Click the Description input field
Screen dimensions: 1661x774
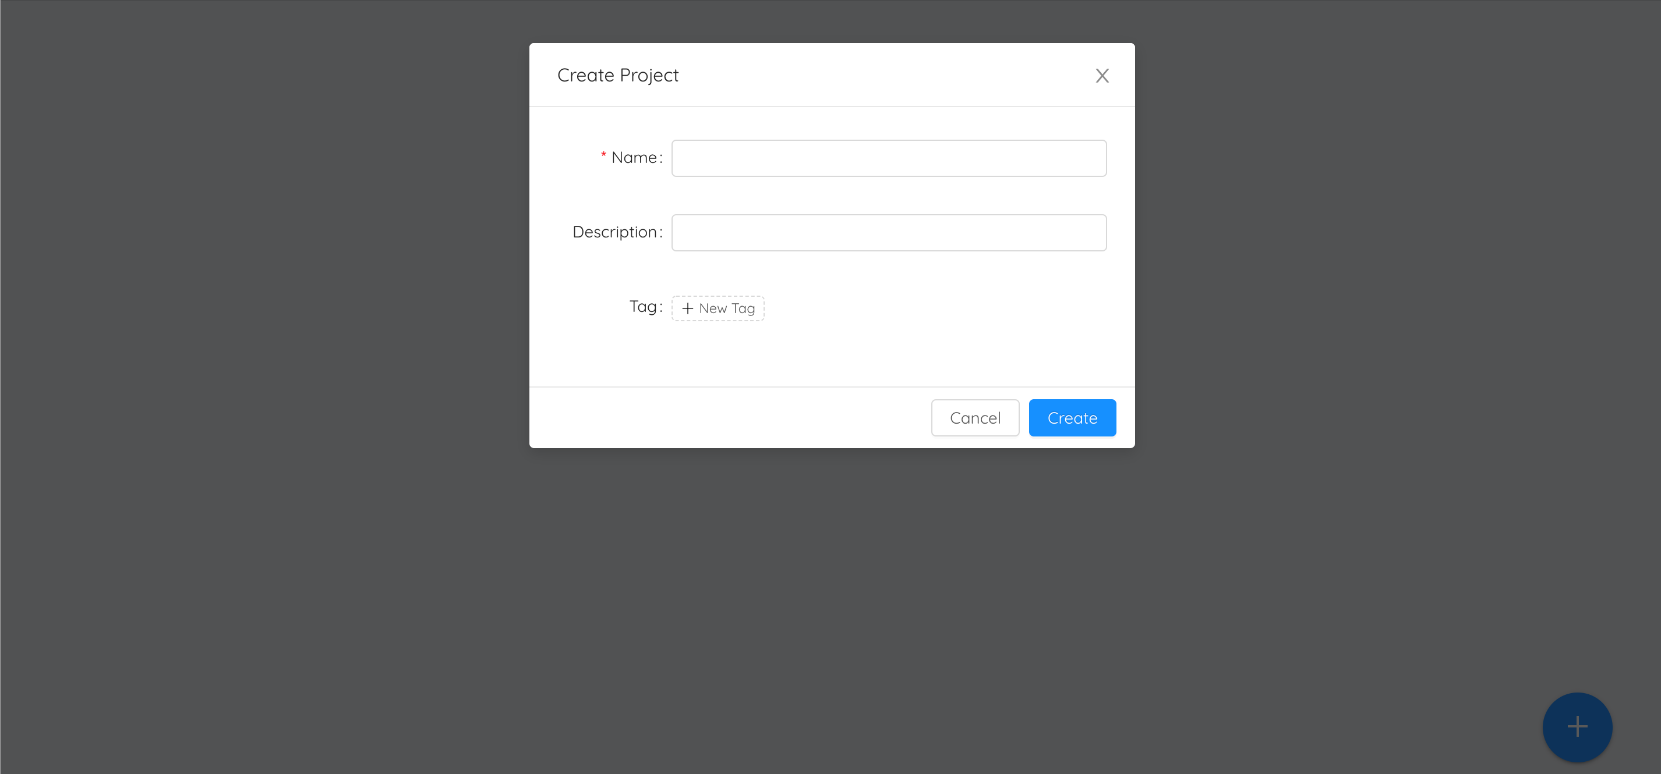click(889, 232)
